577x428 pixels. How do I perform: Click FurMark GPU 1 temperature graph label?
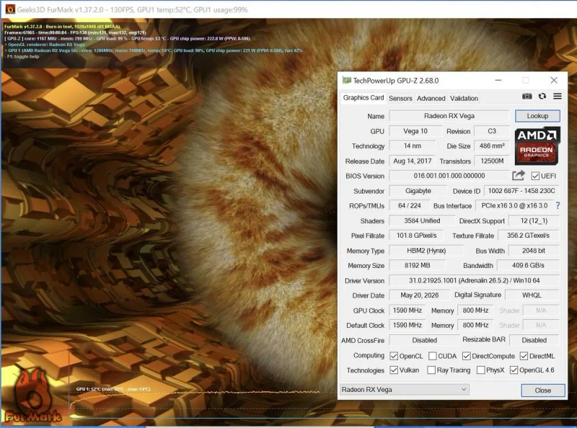[113, 389]
